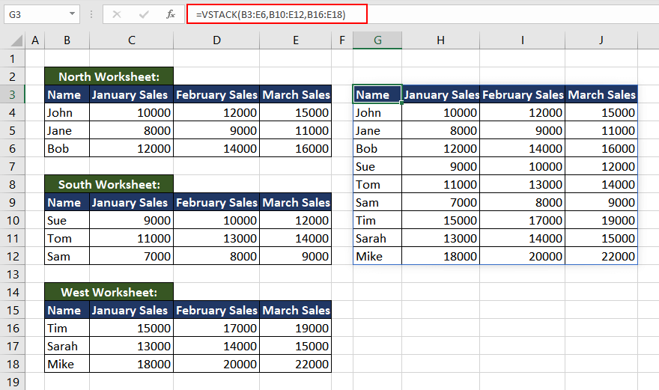Click 'February Sales' header in row 15
The image size is (659, 390).
tap(216, 310)
